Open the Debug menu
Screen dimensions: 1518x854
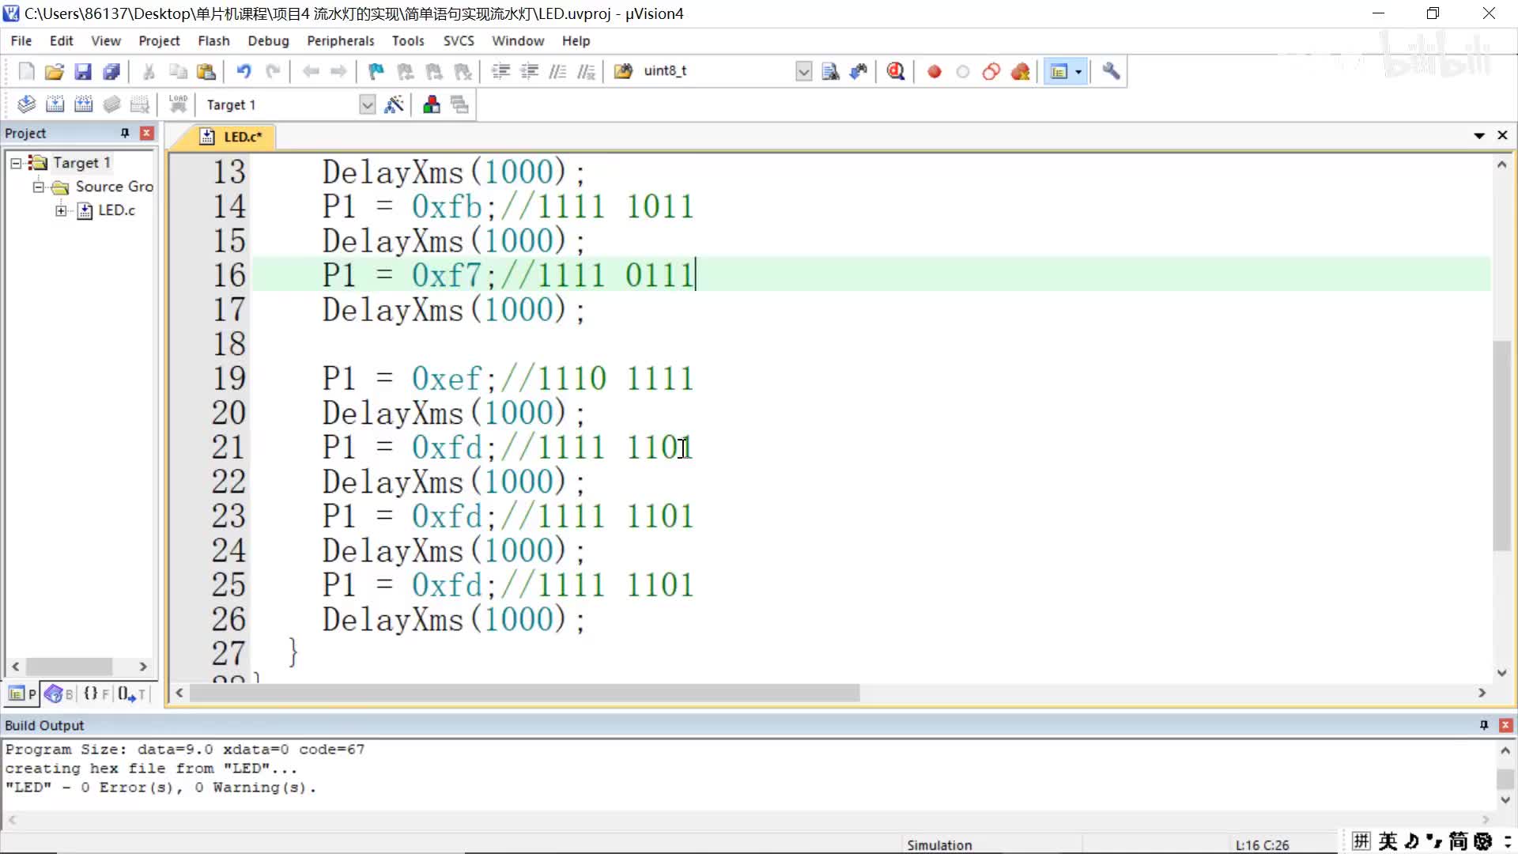pyautogui.click(x=268, y=40)
